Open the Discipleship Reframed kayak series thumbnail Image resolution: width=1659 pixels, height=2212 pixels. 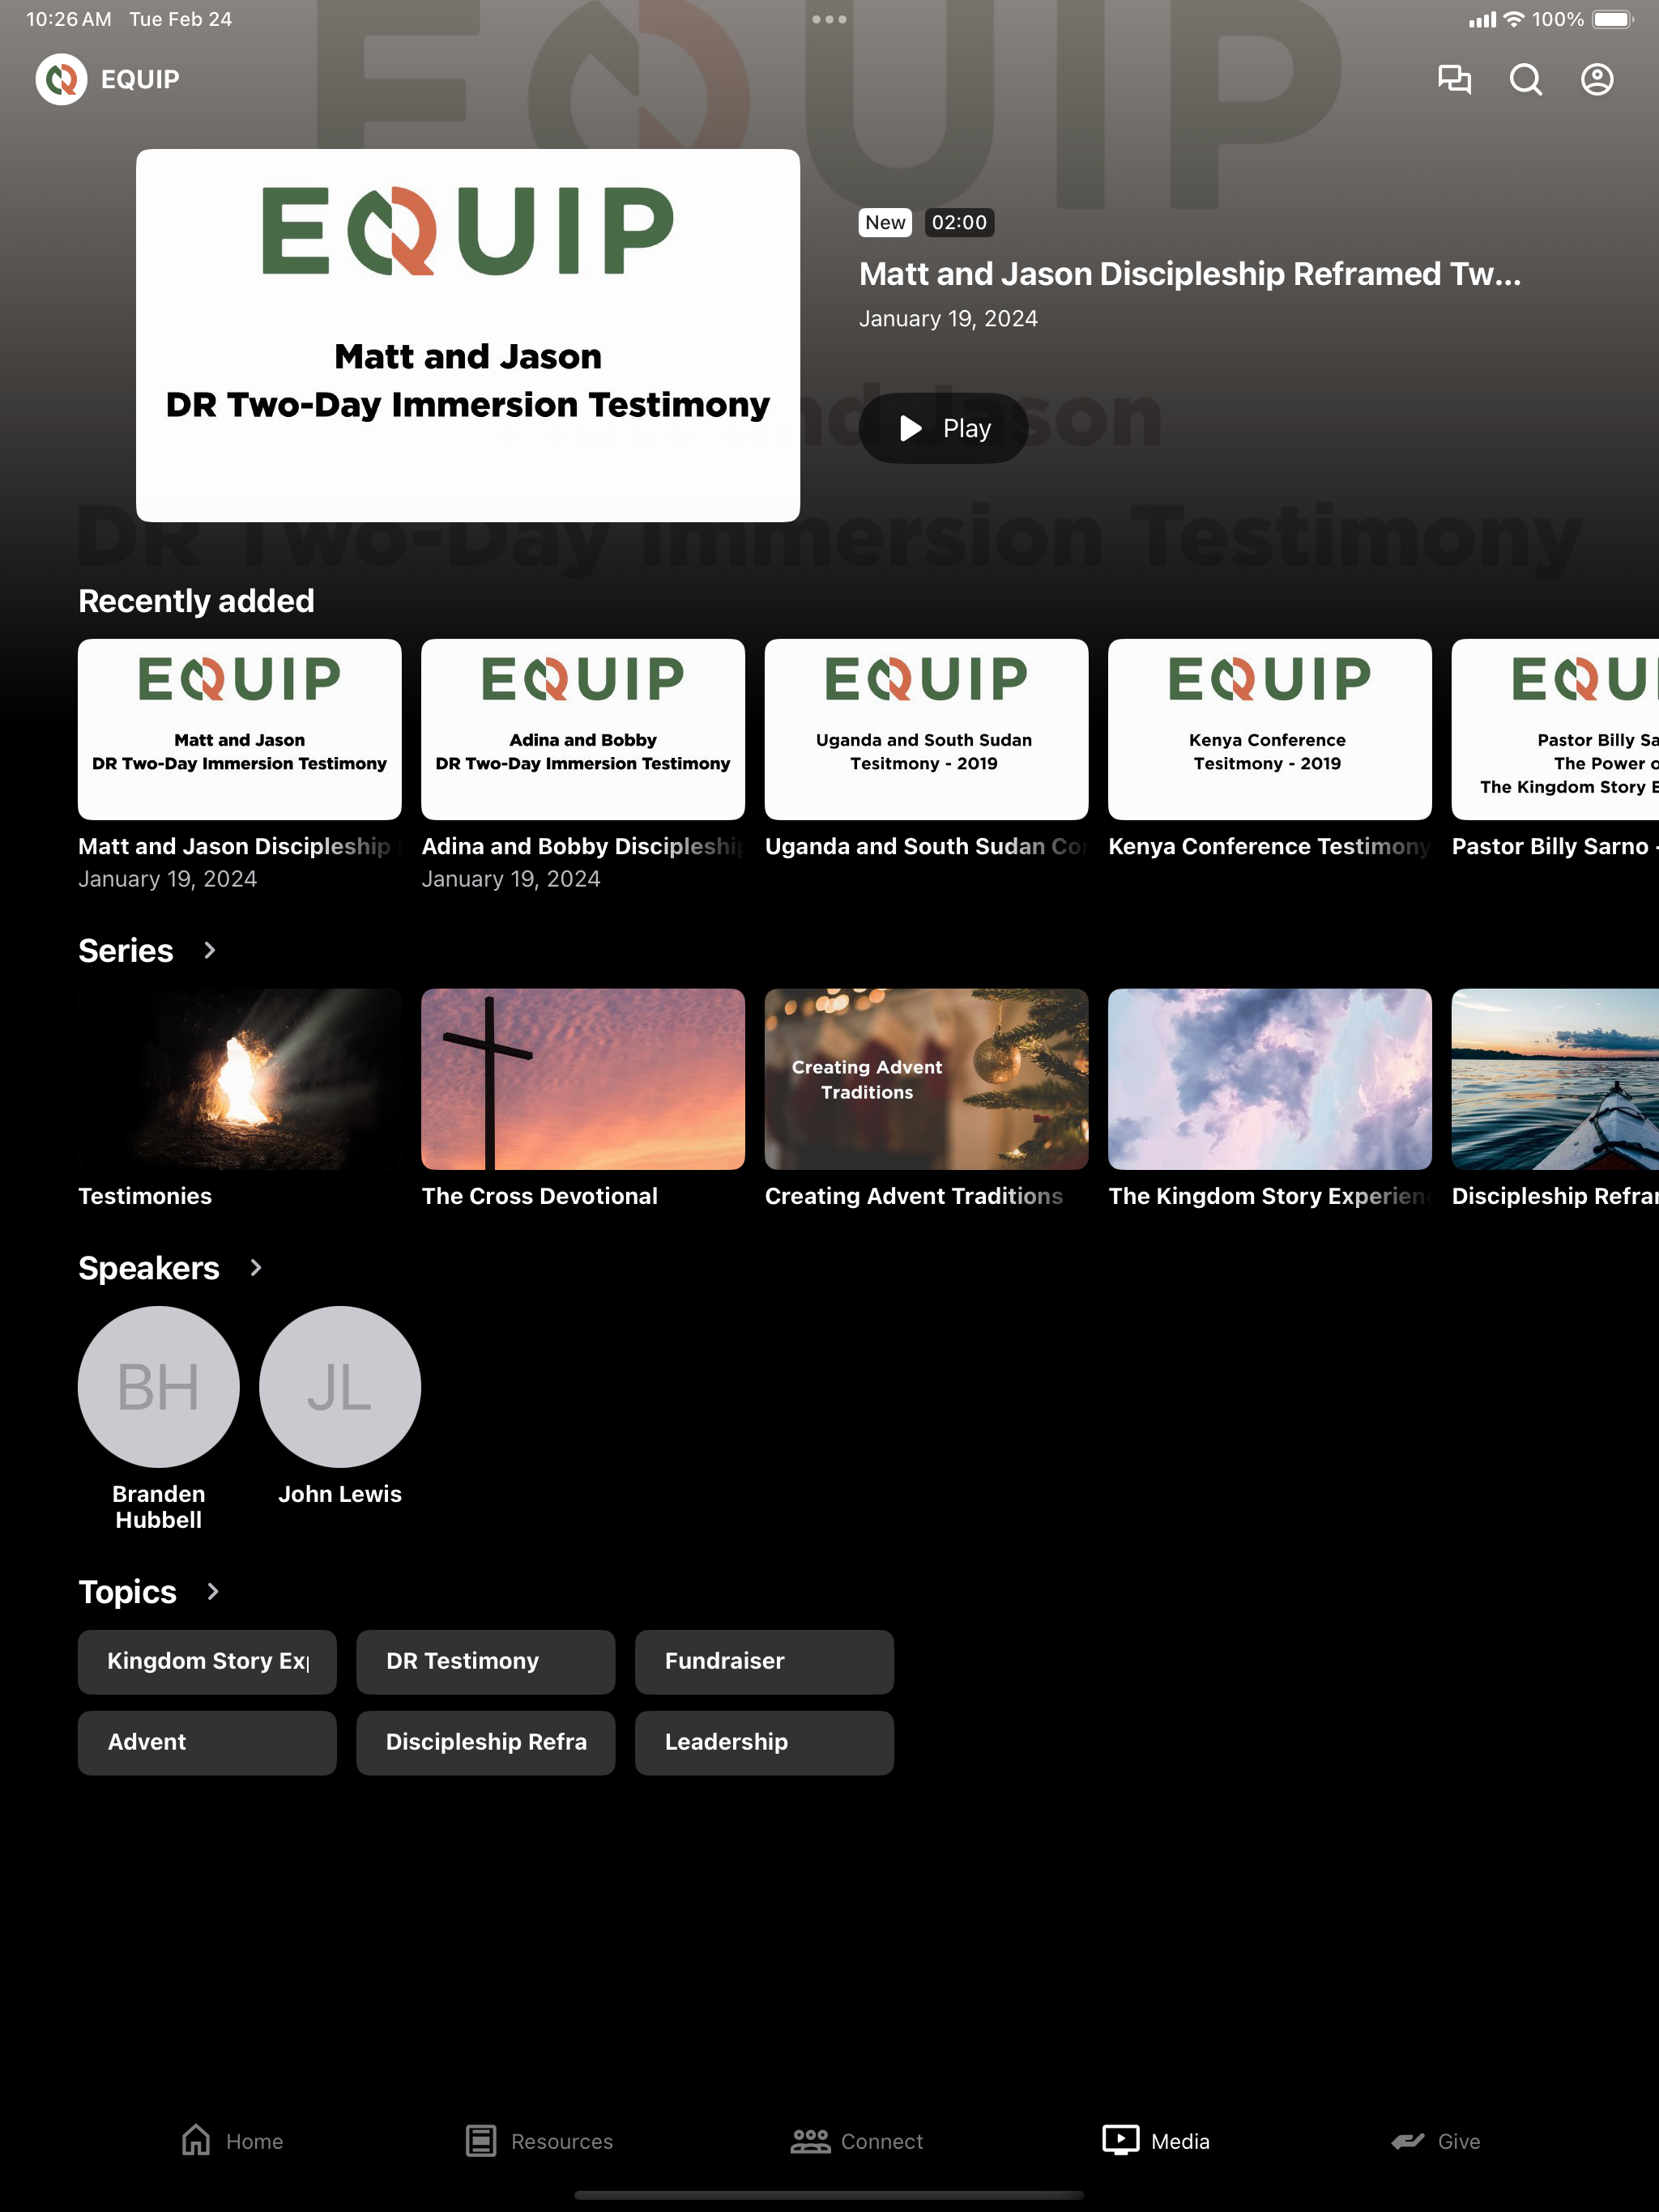(x=1555, y=1079)
